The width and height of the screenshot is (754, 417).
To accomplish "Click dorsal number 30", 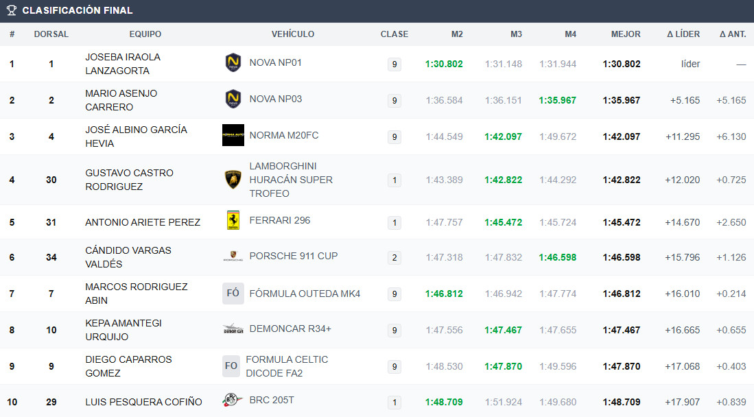I will (51, 180).
